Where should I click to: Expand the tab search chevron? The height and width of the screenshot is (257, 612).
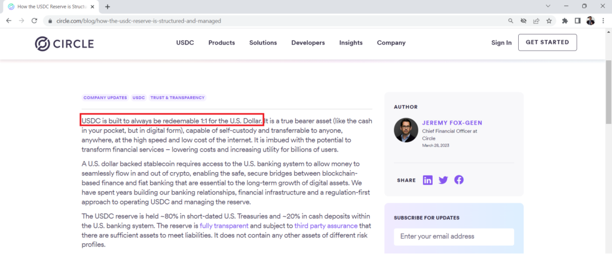548,6
